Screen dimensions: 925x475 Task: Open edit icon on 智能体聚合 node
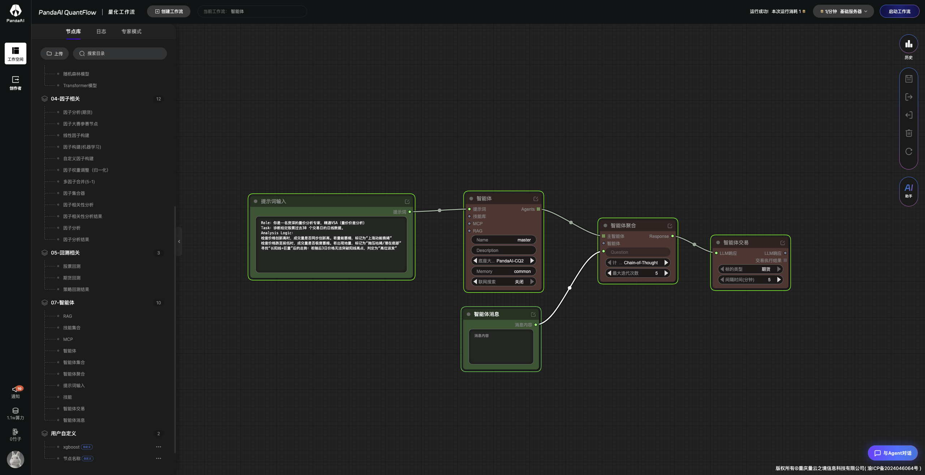[670, 226]
